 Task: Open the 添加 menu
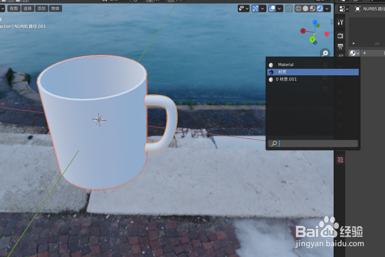(41, 8)
